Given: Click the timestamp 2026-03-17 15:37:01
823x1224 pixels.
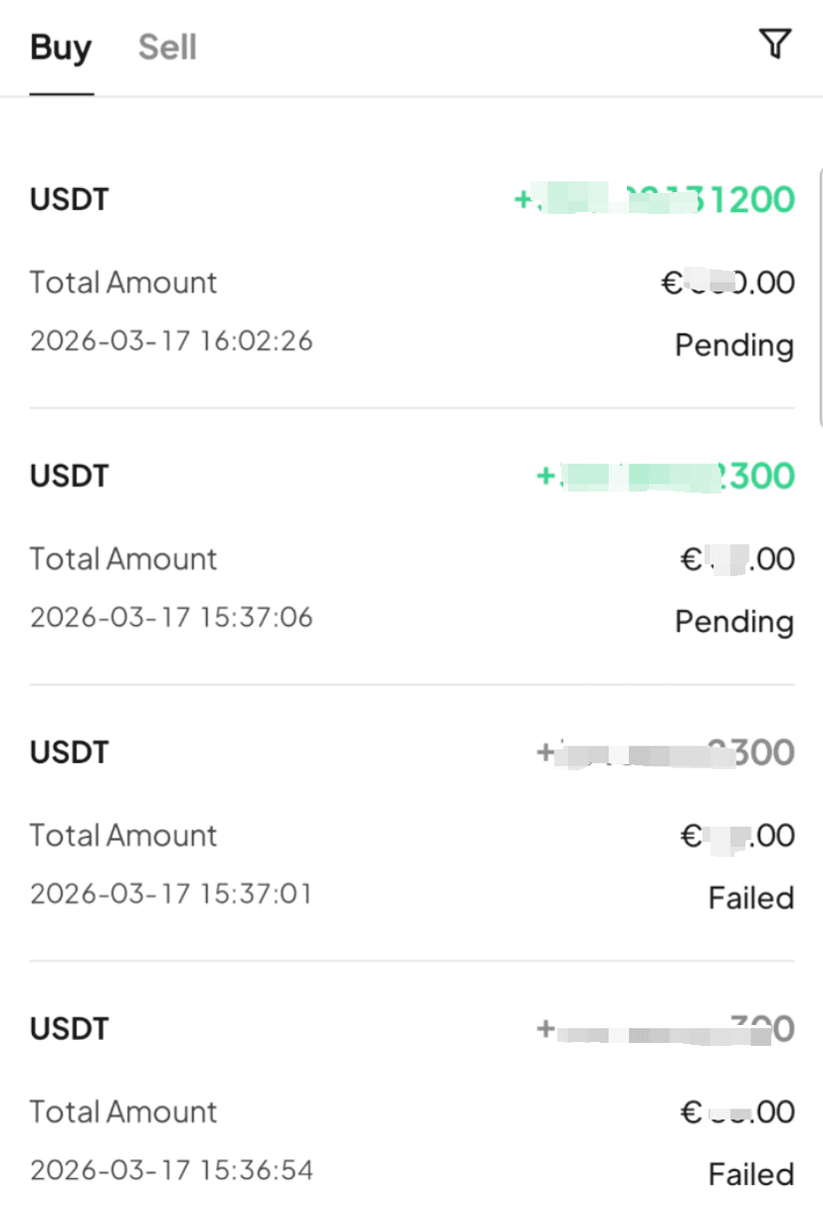Looking at the screenshot, I should [171, 894].
